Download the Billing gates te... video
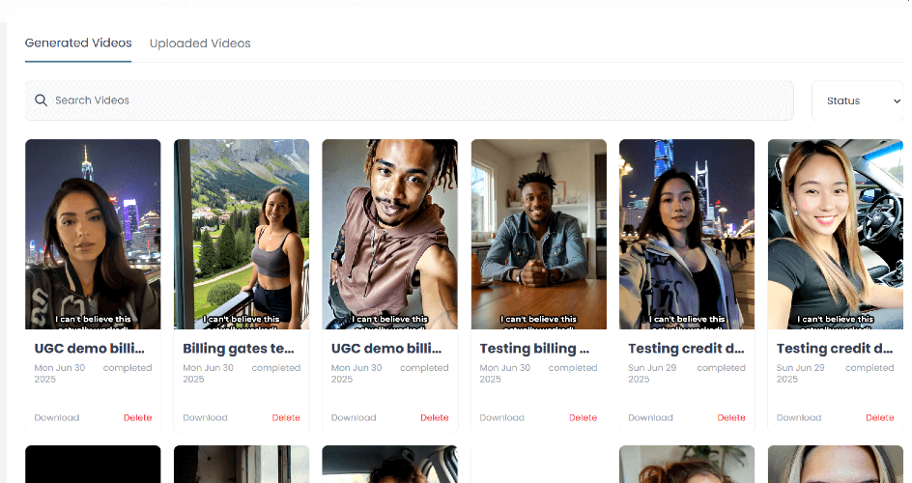Screen dimensions: 912x483 click(x=205, y=417)
